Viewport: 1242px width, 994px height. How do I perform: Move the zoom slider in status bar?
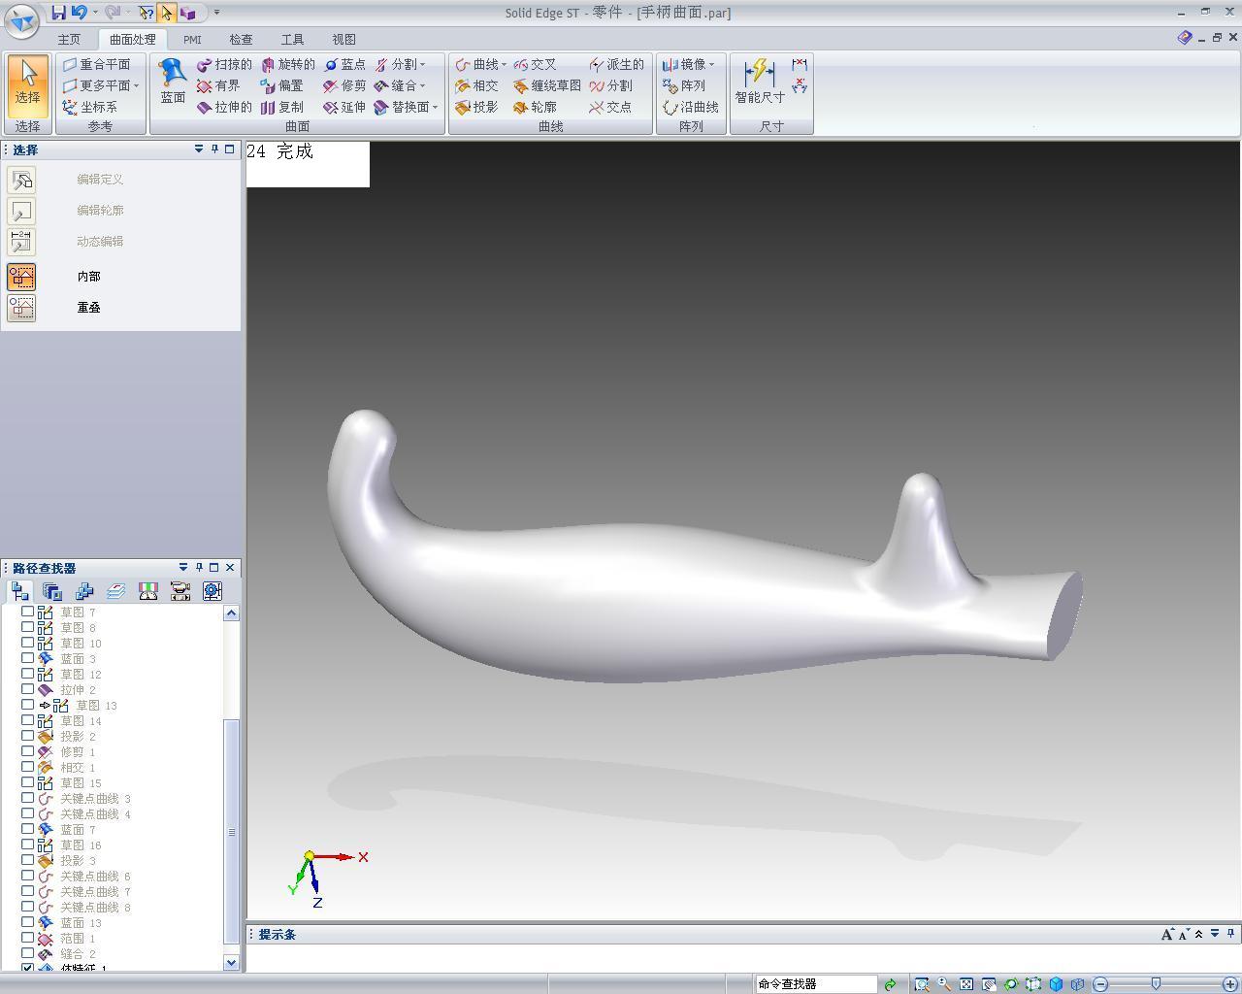[x=1156, y=983]
